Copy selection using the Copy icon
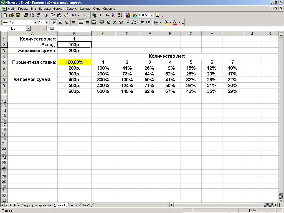Image resolution: width=284 pixels, height=213 pixels. [53, 15]
